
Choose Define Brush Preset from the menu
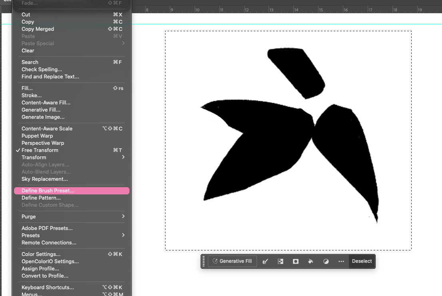coord(72,191)
